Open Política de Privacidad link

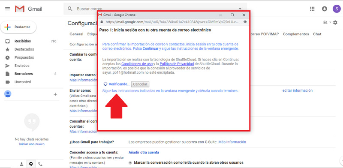click(177, 64)
